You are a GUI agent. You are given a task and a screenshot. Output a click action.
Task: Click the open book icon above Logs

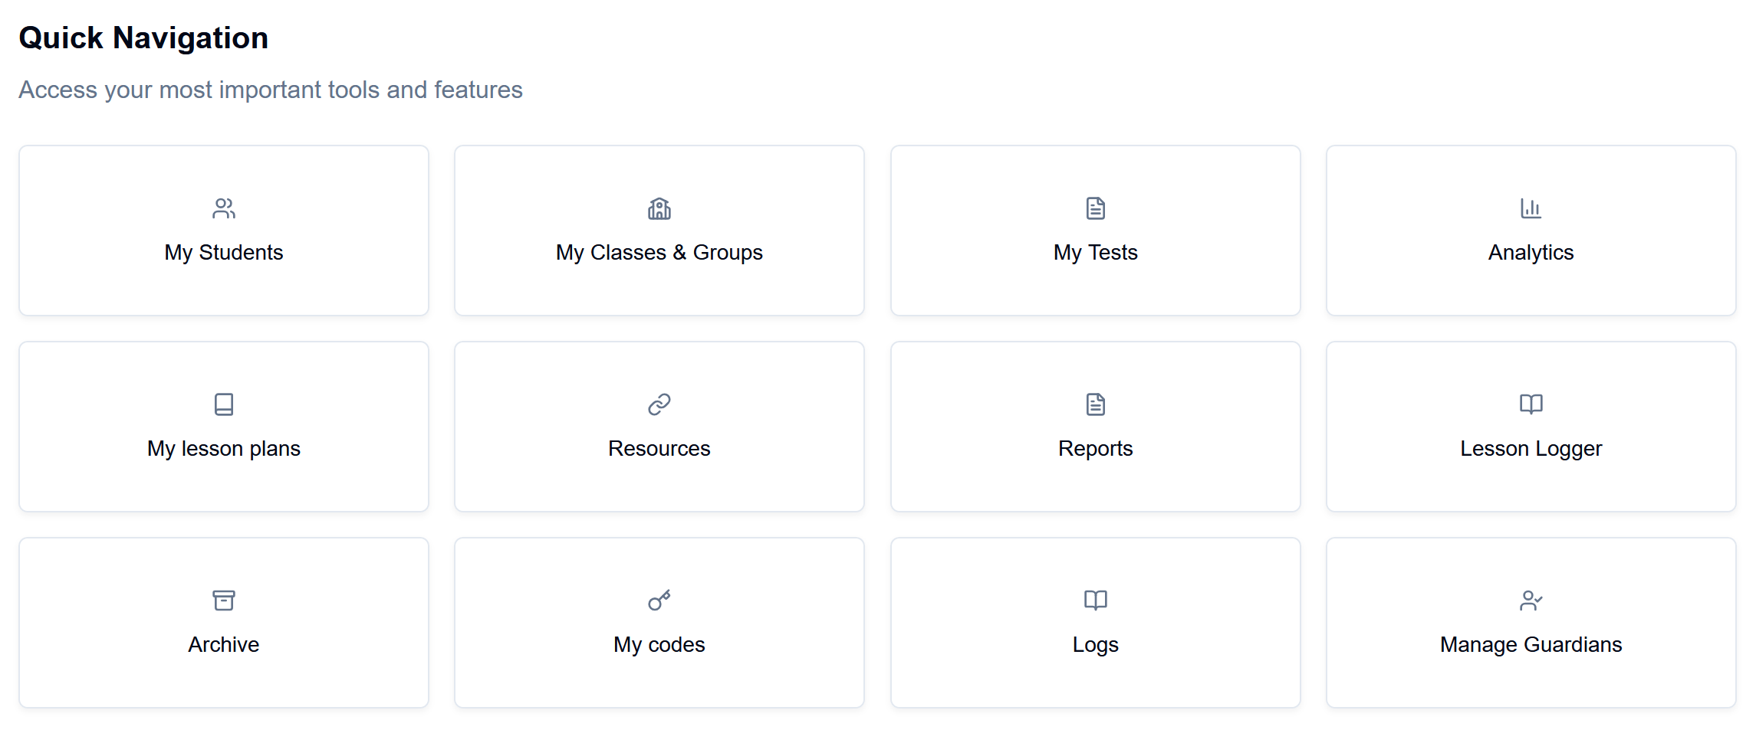coord(1095,601)
